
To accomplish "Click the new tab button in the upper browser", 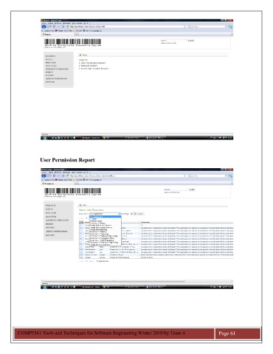I will [x=77, y=35].
